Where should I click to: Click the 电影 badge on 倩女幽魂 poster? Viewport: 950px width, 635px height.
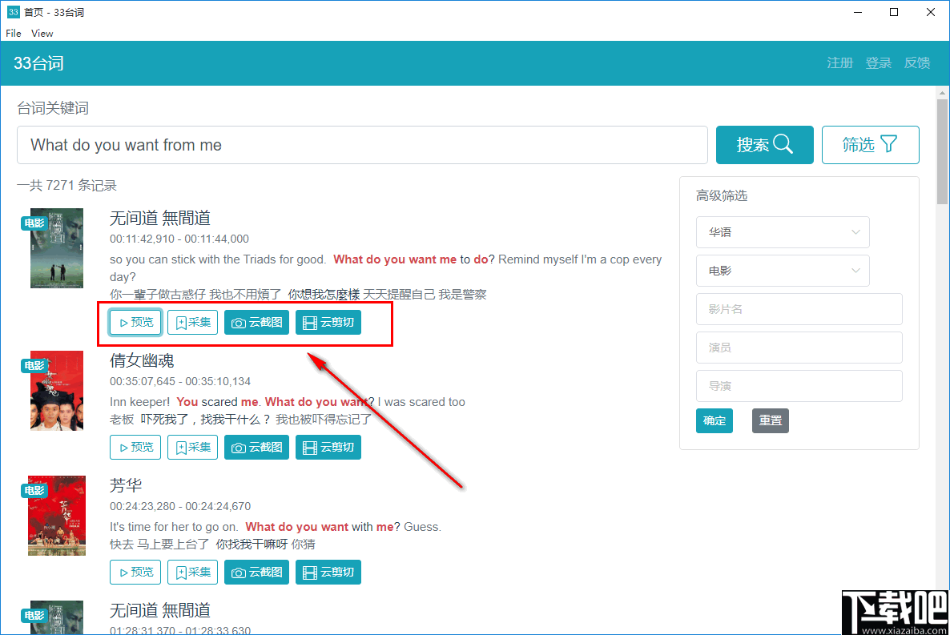pyautogui.click(x=34, y=365)
